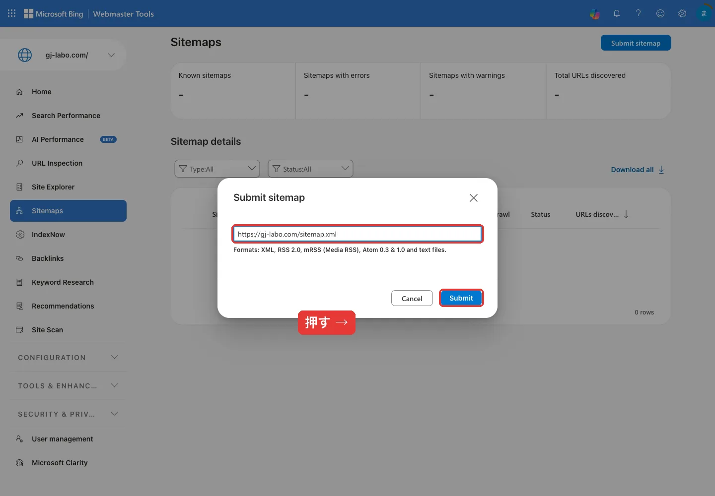
Task: Select Sitemaps in sidebar
Action: point(68,211)
